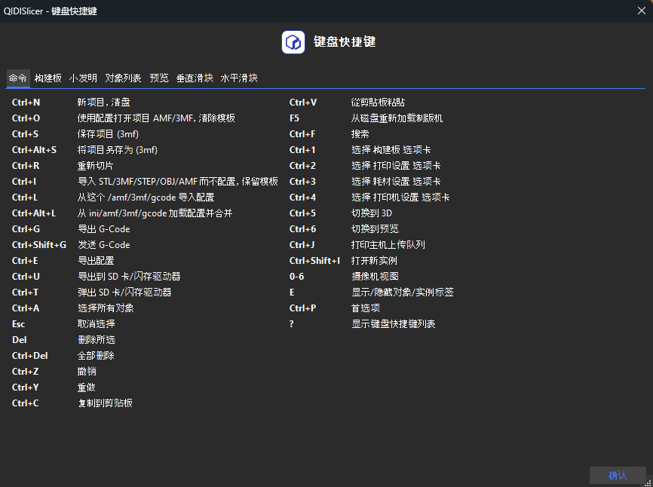This screenshot has height=487, width=653.
Task: Click the Ctrl+Del shortcut text
Action: [x=30, y=356]
